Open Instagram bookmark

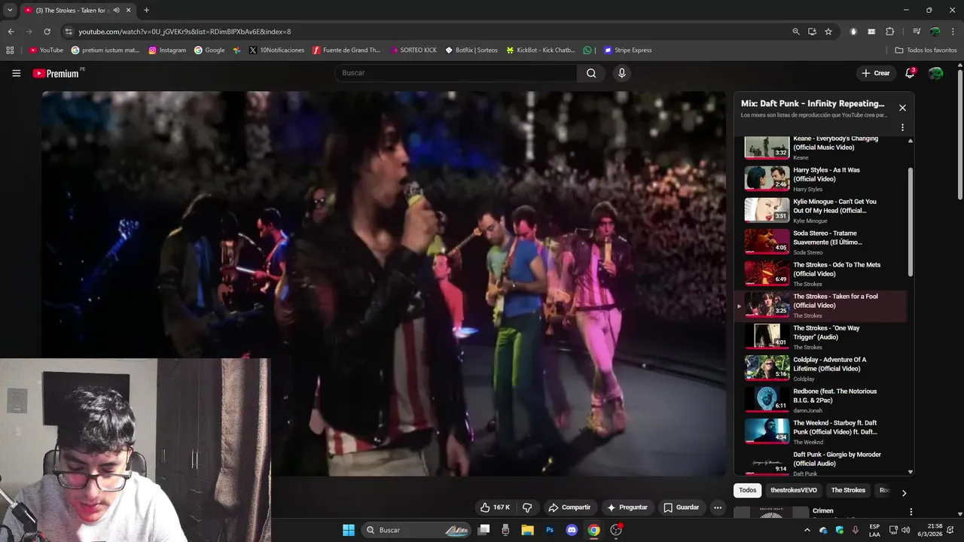click(x=167, y=50)
